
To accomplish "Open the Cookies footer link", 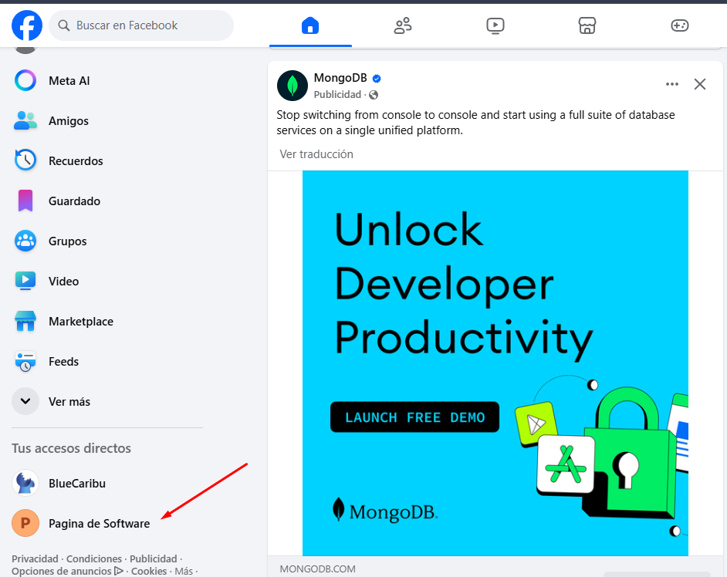I will coord(149,571).
